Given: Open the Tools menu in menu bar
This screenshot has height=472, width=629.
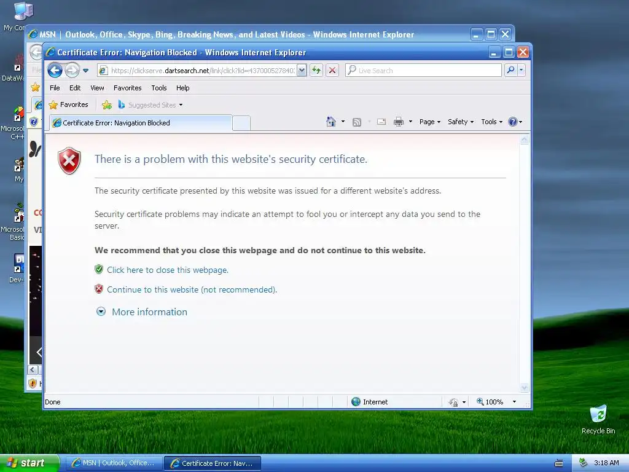Looking at the screenshot, I should [x=159, y=88].
